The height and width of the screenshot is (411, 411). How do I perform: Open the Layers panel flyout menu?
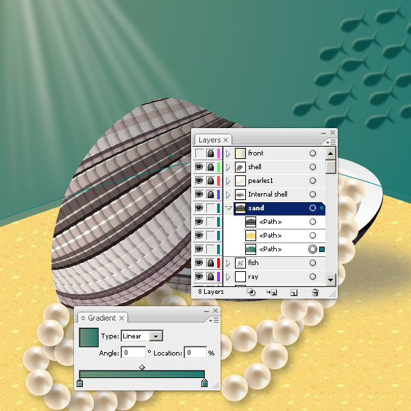point(331,142)
